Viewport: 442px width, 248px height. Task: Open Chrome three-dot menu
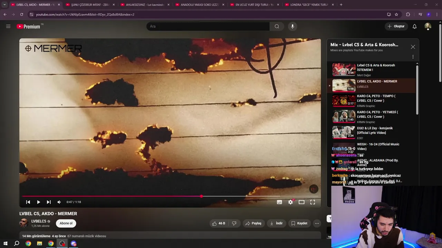pos(437,14)
